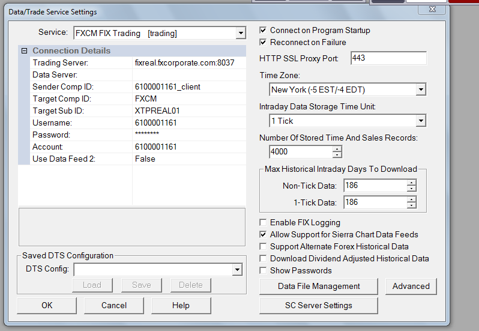Select Target Sub ID value XTPREAL01
The image size is (479, 331).
point(189,111)
